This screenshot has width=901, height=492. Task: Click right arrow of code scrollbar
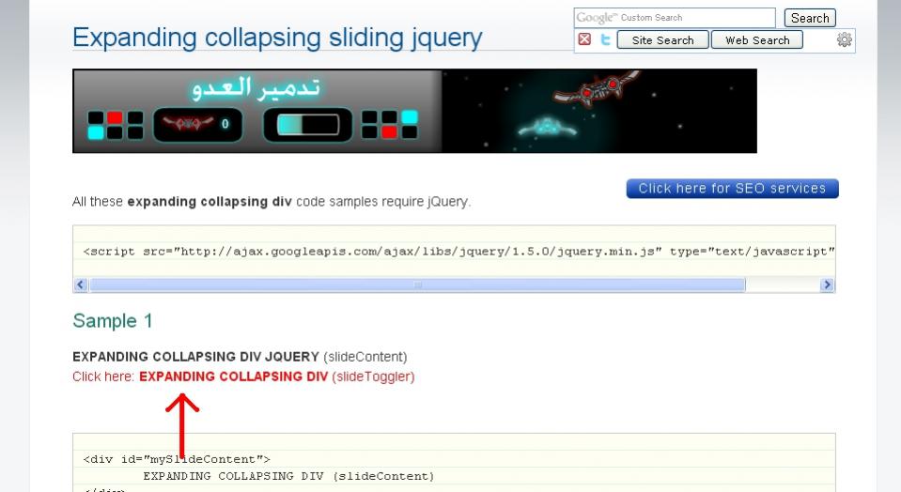pos(827,284)
